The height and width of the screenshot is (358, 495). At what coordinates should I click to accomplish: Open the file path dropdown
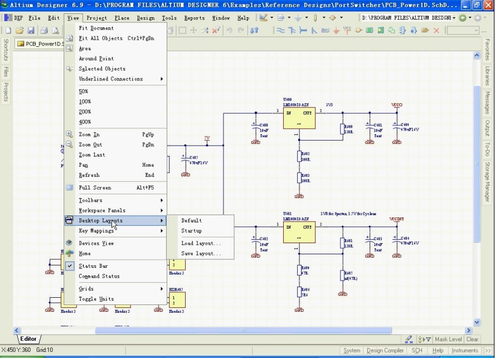[454, 18]
